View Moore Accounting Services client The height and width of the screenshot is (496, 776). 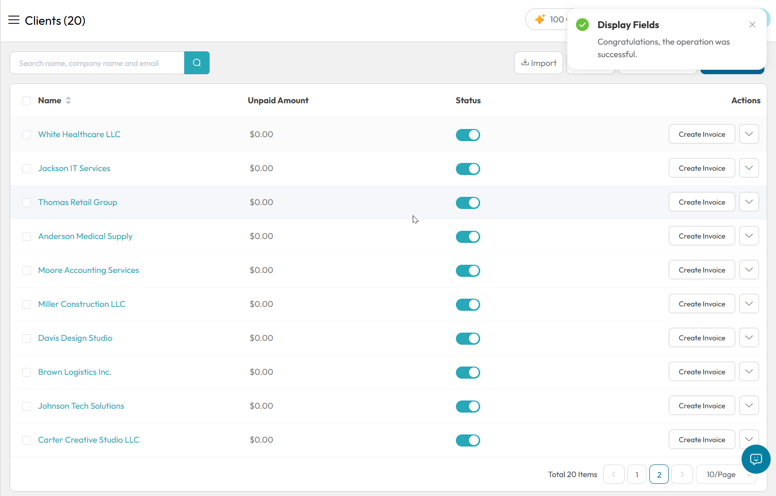[89, 270]
